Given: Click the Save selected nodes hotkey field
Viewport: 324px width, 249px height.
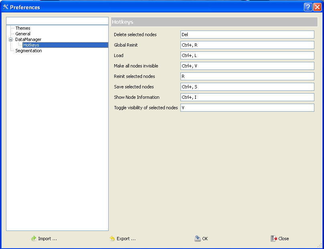Looking at the screenshot, I should pos(247,87).
